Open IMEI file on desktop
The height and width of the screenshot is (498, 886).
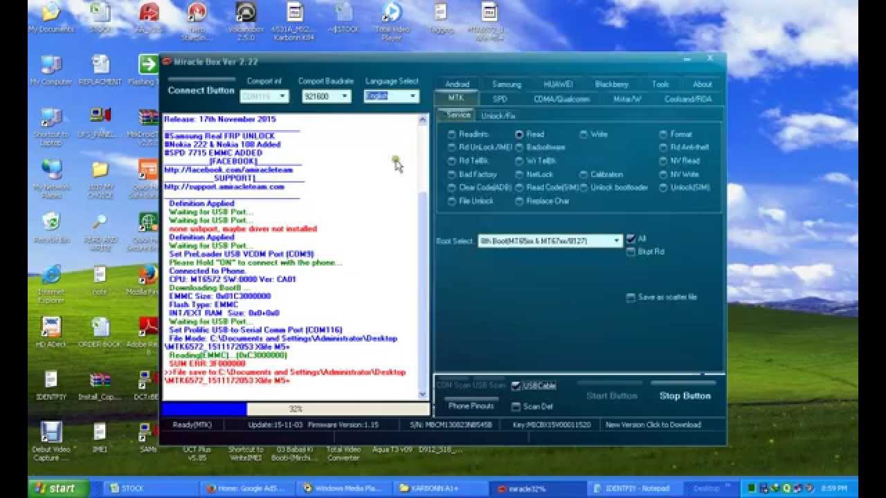click(100, 438)
